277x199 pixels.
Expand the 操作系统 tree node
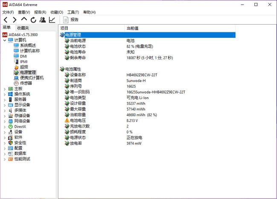tap(5, 94)
